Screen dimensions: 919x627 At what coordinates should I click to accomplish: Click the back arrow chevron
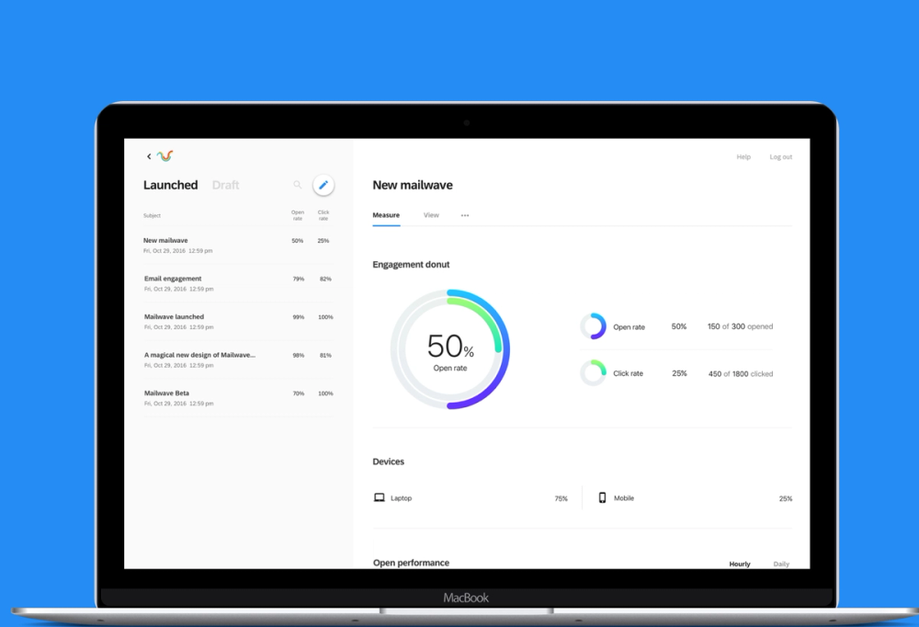click(149, 156)
